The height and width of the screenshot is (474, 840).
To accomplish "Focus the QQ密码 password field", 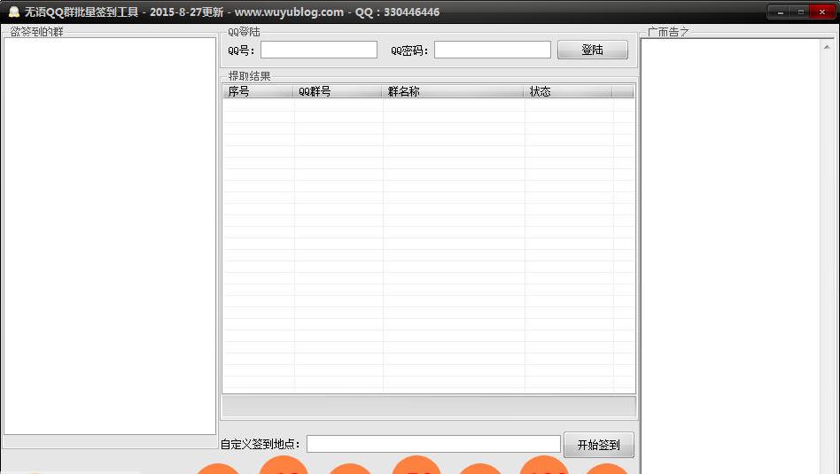I will click(492, 51).
